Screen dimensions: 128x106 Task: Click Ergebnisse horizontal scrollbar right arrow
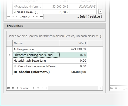click(x=100, y=88)
